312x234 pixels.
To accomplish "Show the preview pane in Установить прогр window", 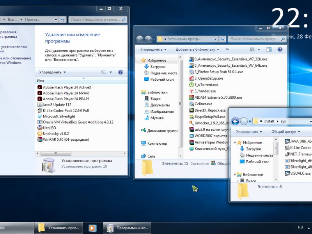I will (269, 50).
